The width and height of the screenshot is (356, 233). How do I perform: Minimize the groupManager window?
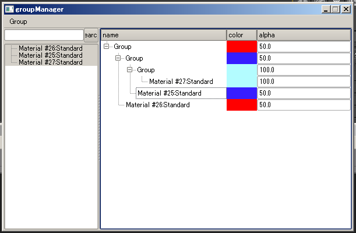pos(326,9)
